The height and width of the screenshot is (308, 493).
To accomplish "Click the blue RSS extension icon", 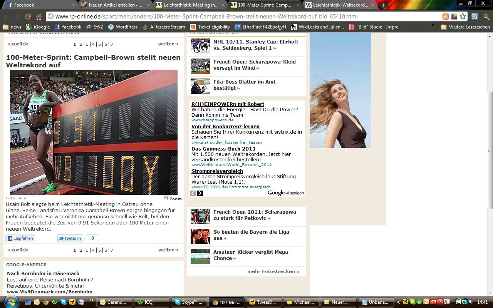I will [x=475, y=17].
